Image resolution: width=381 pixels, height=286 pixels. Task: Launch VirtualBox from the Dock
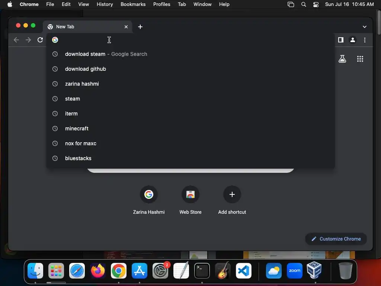tap(314, 270)
